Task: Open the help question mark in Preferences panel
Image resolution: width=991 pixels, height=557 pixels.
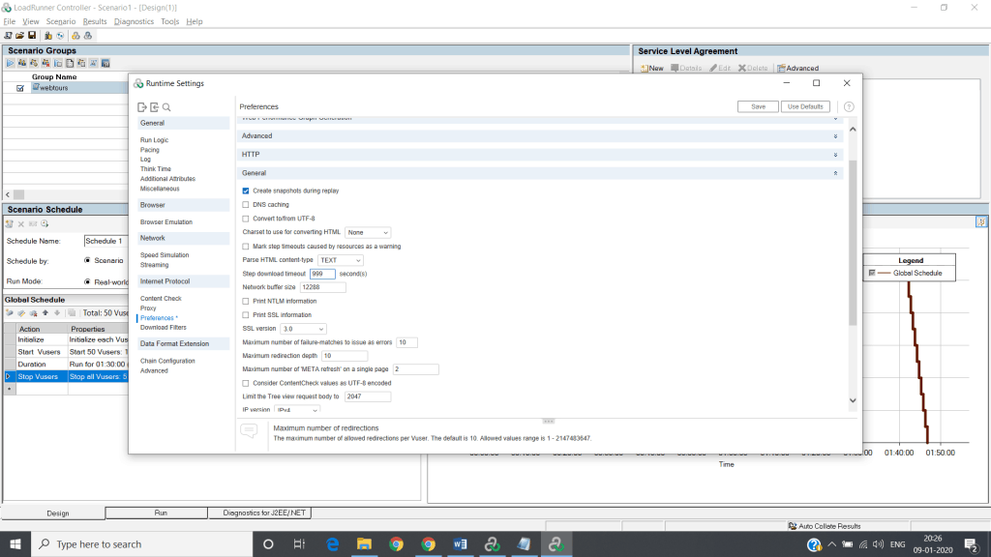Action: tap(850, 106)
